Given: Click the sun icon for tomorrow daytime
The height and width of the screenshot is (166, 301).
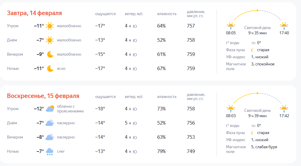Looking at the screenshot, I should pyautogui.click(x=50, y=40).
